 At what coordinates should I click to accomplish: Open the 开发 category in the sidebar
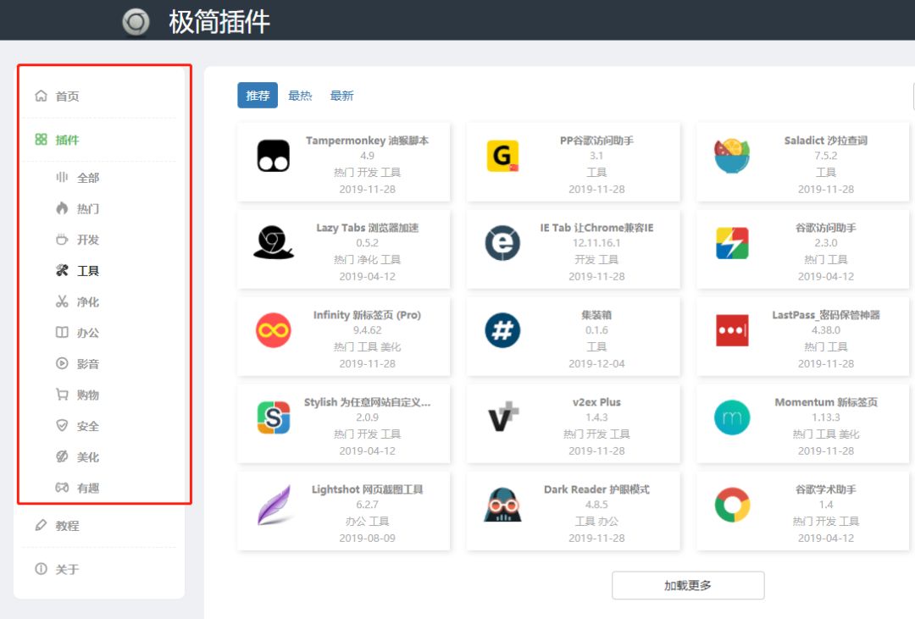pos(78,239)
